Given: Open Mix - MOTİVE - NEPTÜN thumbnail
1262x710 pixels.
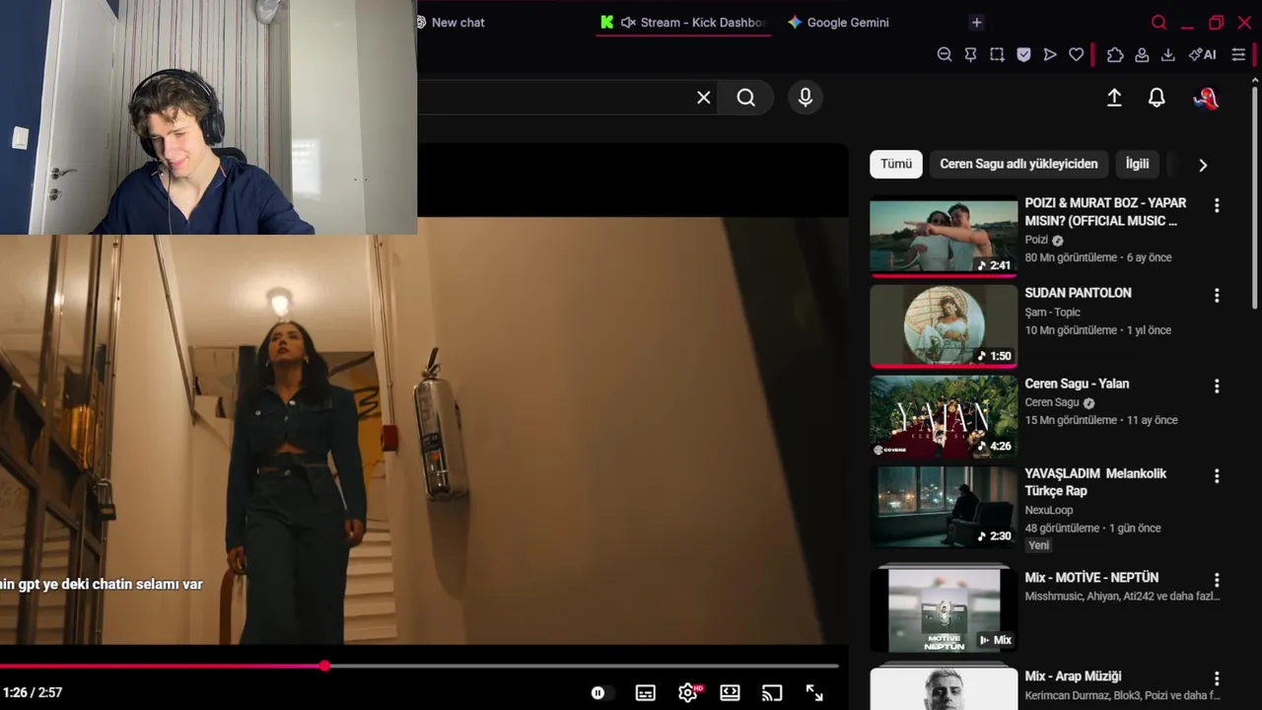Looking at the screenshot, I should (x=944, y=609).
